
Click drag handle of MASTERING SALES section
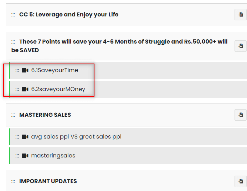pyautogui.click(x=13, y=115)
